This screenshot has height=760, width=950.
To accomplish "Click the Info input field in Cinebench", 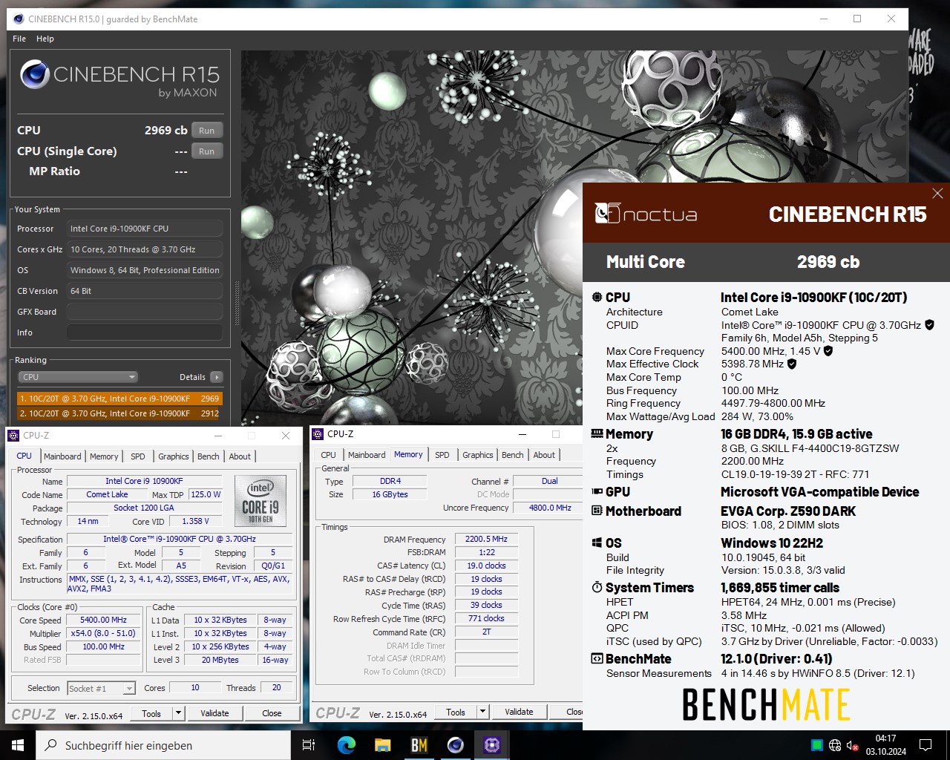I will (145, 332).
